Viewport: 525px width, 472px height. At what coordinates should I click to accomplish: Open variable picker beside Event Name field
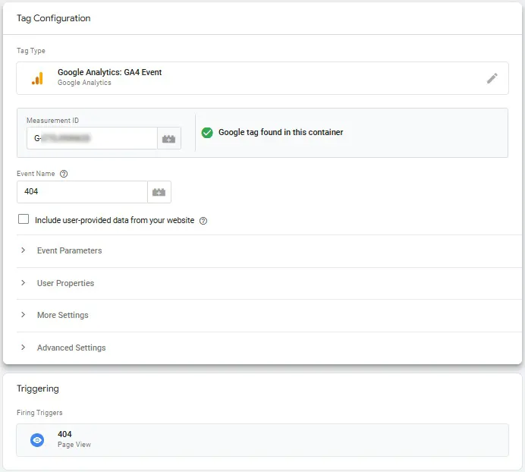pos(159,192)
